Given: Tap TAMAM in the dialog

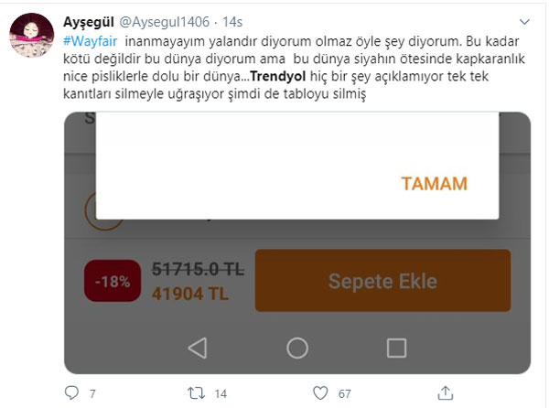Looking at the screenshot, I should click(434, 184).
